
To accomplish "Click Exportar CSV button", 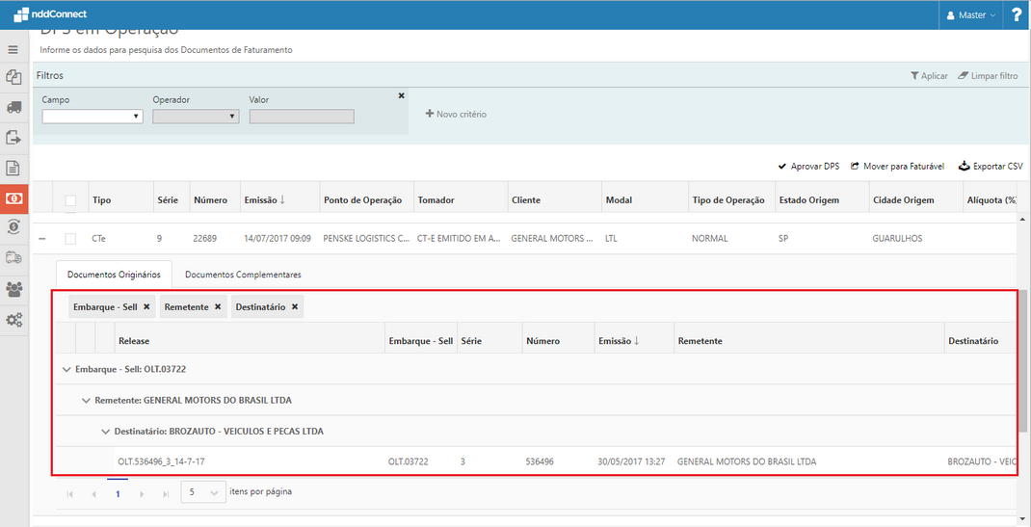I will [991, 167].
